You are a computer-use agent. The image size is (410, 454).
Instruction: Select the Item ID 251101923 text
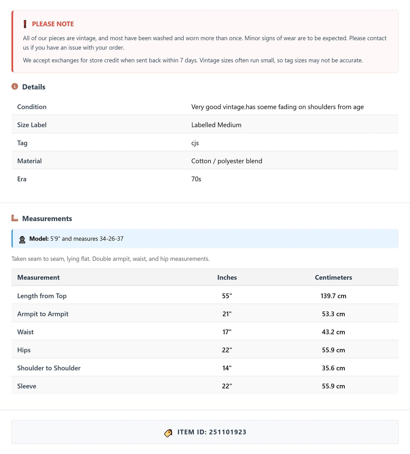click(212, 432)
